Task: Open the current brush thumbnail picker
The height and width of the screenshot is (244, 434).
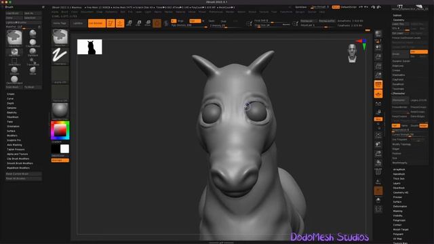Action: [x=60, y=37]
